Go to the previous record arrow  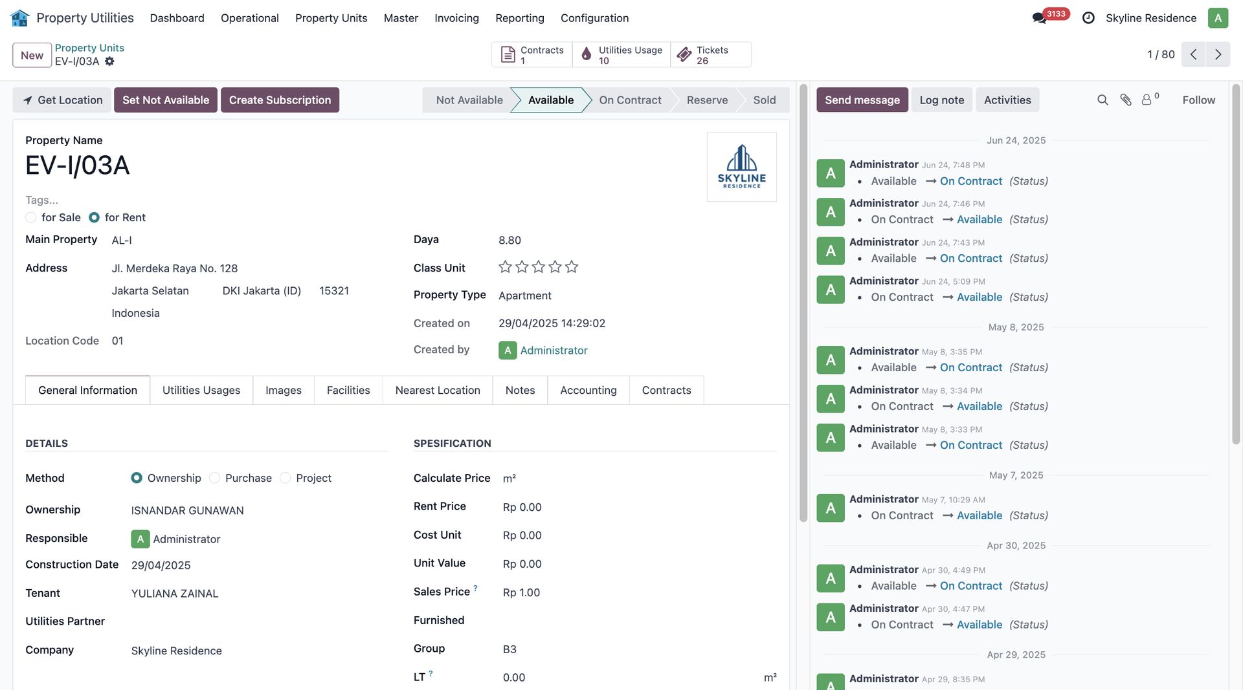[x=1193, y=54]
